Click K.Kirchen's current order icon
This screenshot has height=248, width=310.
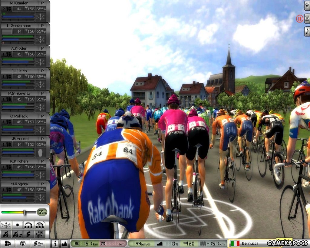[40, 175]
